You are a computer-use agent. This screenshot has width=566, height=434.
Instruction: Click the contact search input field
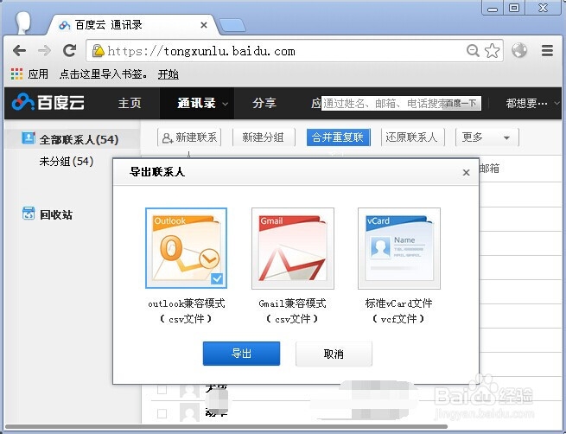(382, 104)
